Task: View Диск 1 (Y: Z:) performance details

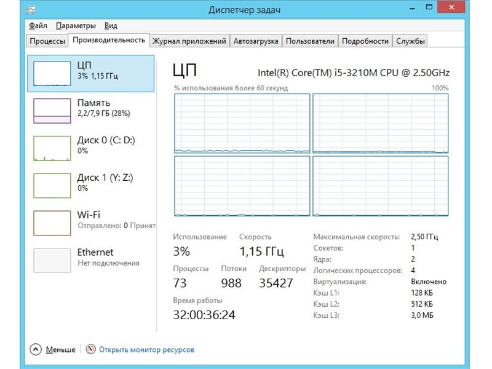Action: [86, 183]
